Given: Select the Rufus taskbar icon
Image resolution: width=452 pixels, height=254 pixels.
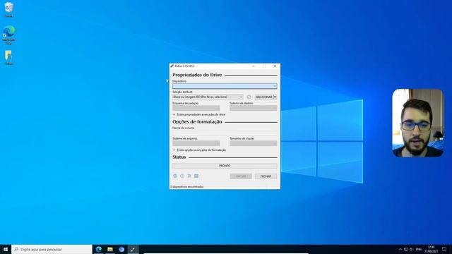Looking at the screenshot, I should point(133,249).
